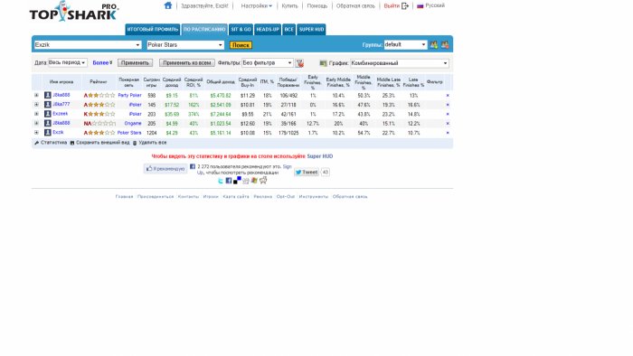Expand the J0ka777 row
The width and height of the screenshot is (633, 356).
tap(36, 105)
